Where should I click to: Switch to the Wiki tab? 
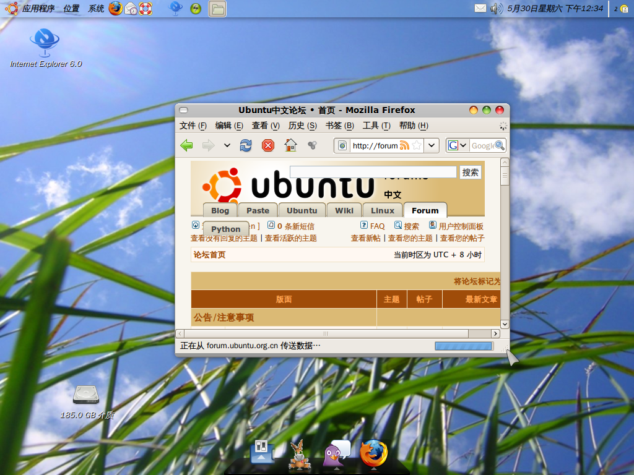click(x=344, y=210)
